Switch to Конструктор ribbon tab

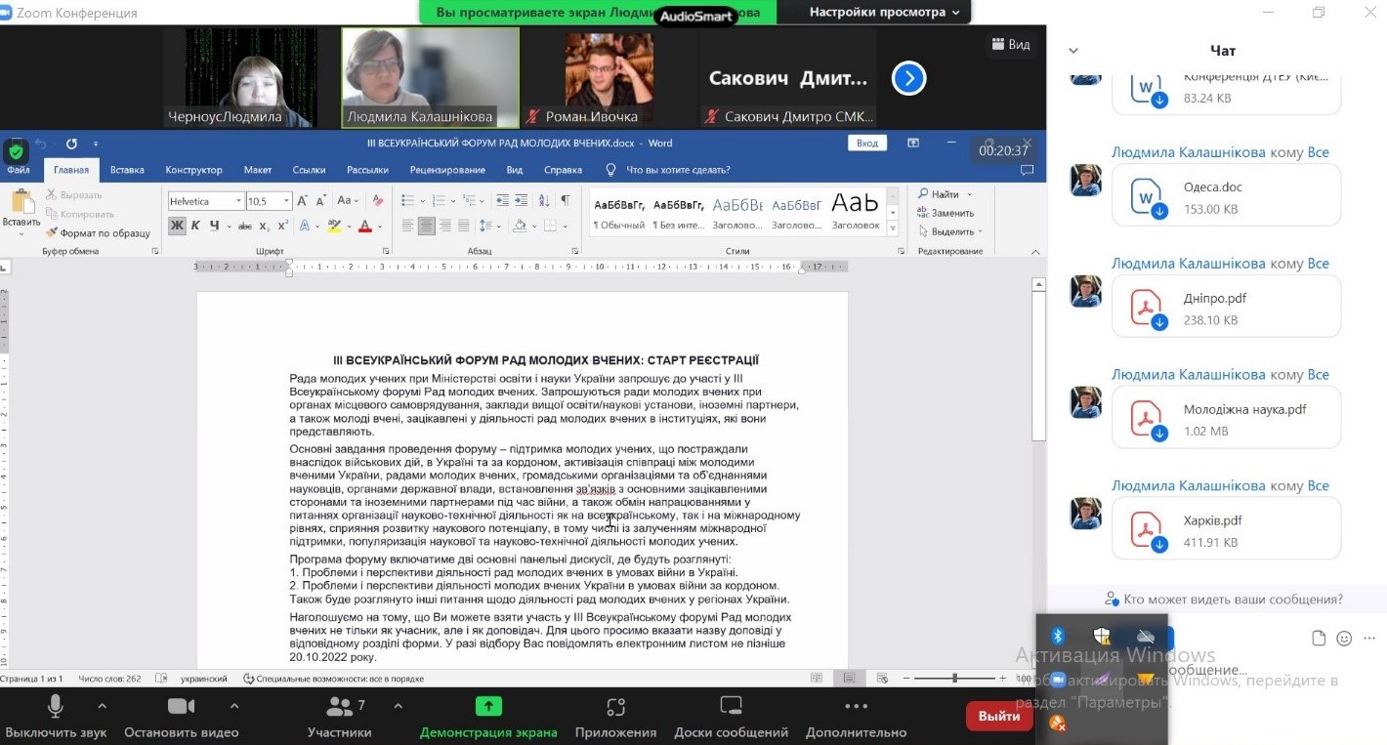[x=193, y=170]
